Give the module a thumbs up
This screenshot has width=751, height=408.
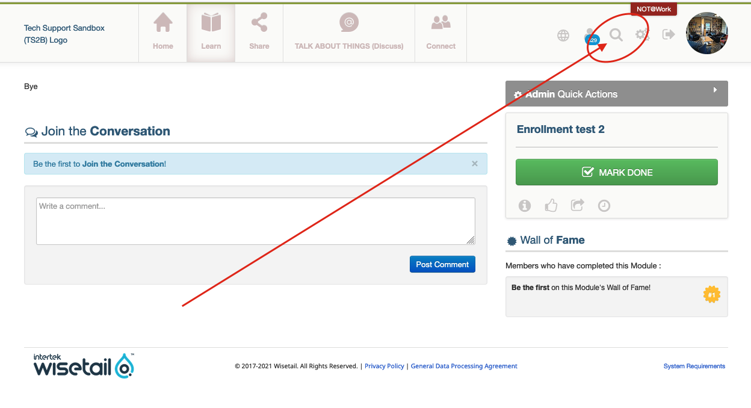551,205
